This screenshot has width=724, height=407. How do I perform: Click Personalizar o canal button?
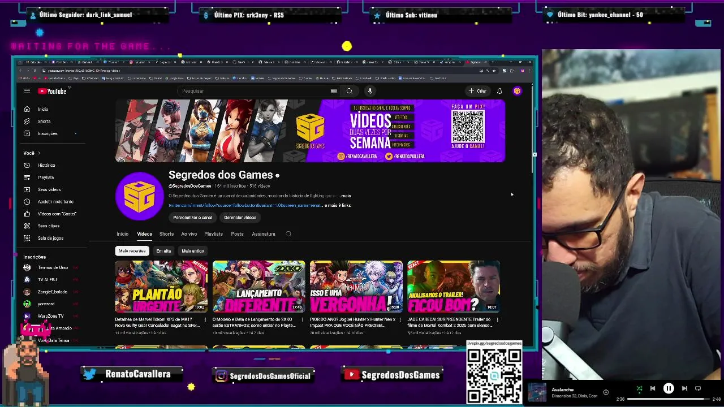pyautogui.click(x=193, y=218)
